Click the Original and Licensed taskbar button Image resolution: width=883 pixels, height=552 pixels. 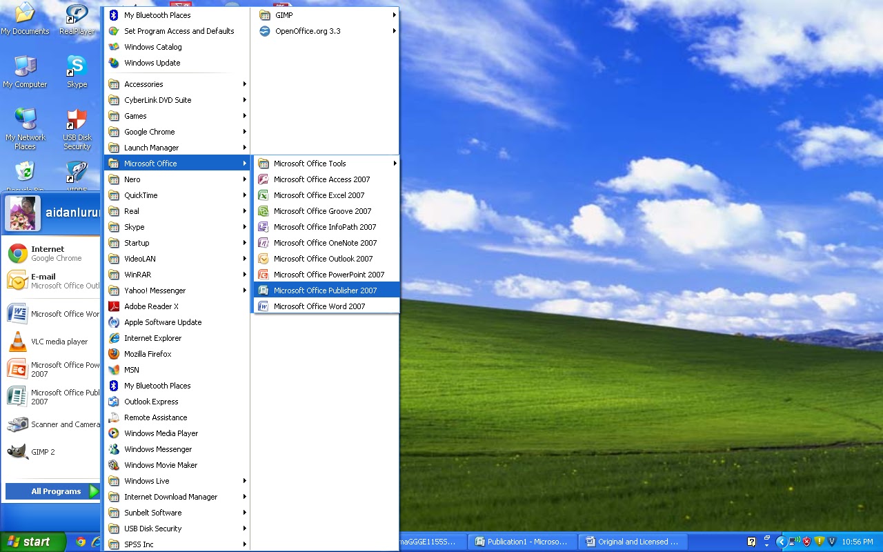click(633, 542)
